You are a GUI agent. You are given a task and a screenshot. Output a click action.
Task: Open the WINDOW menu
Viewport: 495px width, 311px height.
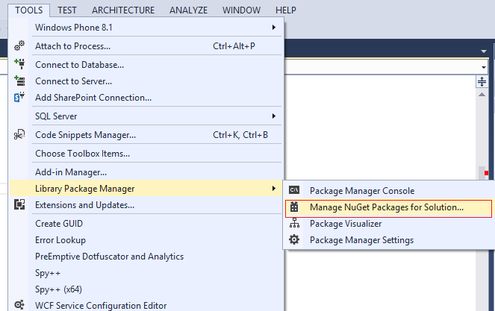pyautogui.click(x=241, y=10)
